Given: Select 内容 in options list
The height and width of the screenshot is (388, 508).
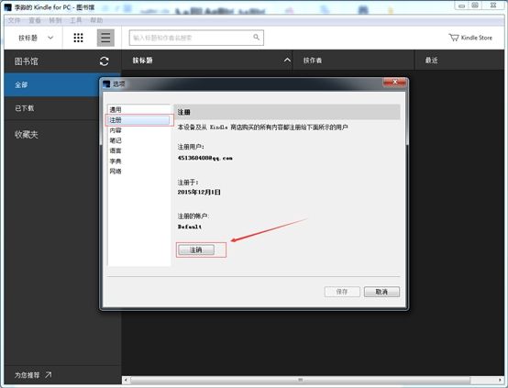Looking at the screenshot, I should click(x=139, y=130).
